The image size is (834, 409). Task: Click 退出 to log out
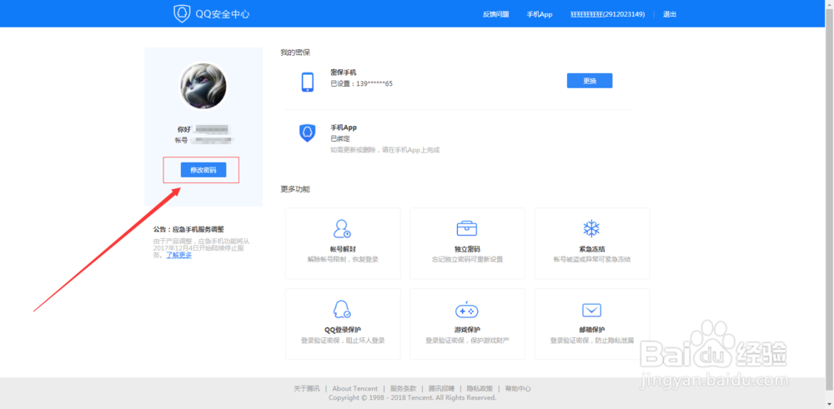point(670,14)
